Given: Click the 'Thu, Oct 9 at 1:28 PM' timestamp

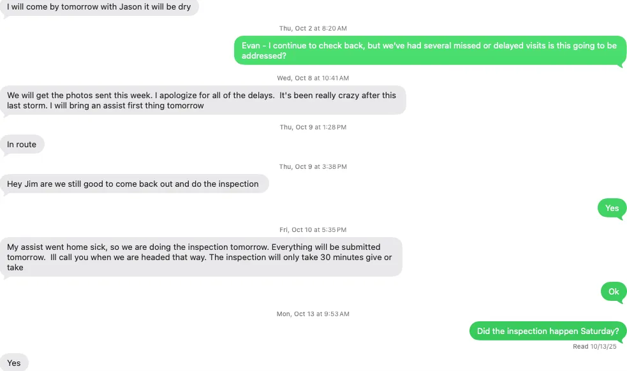Looking at the screenshot, I should click(313, 127).
